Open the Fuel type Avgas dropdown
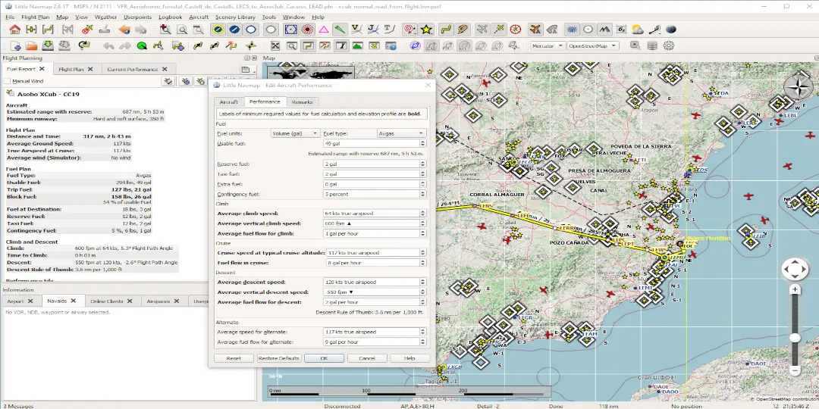This screenshot has height=409, width=819. click(401, 133)
